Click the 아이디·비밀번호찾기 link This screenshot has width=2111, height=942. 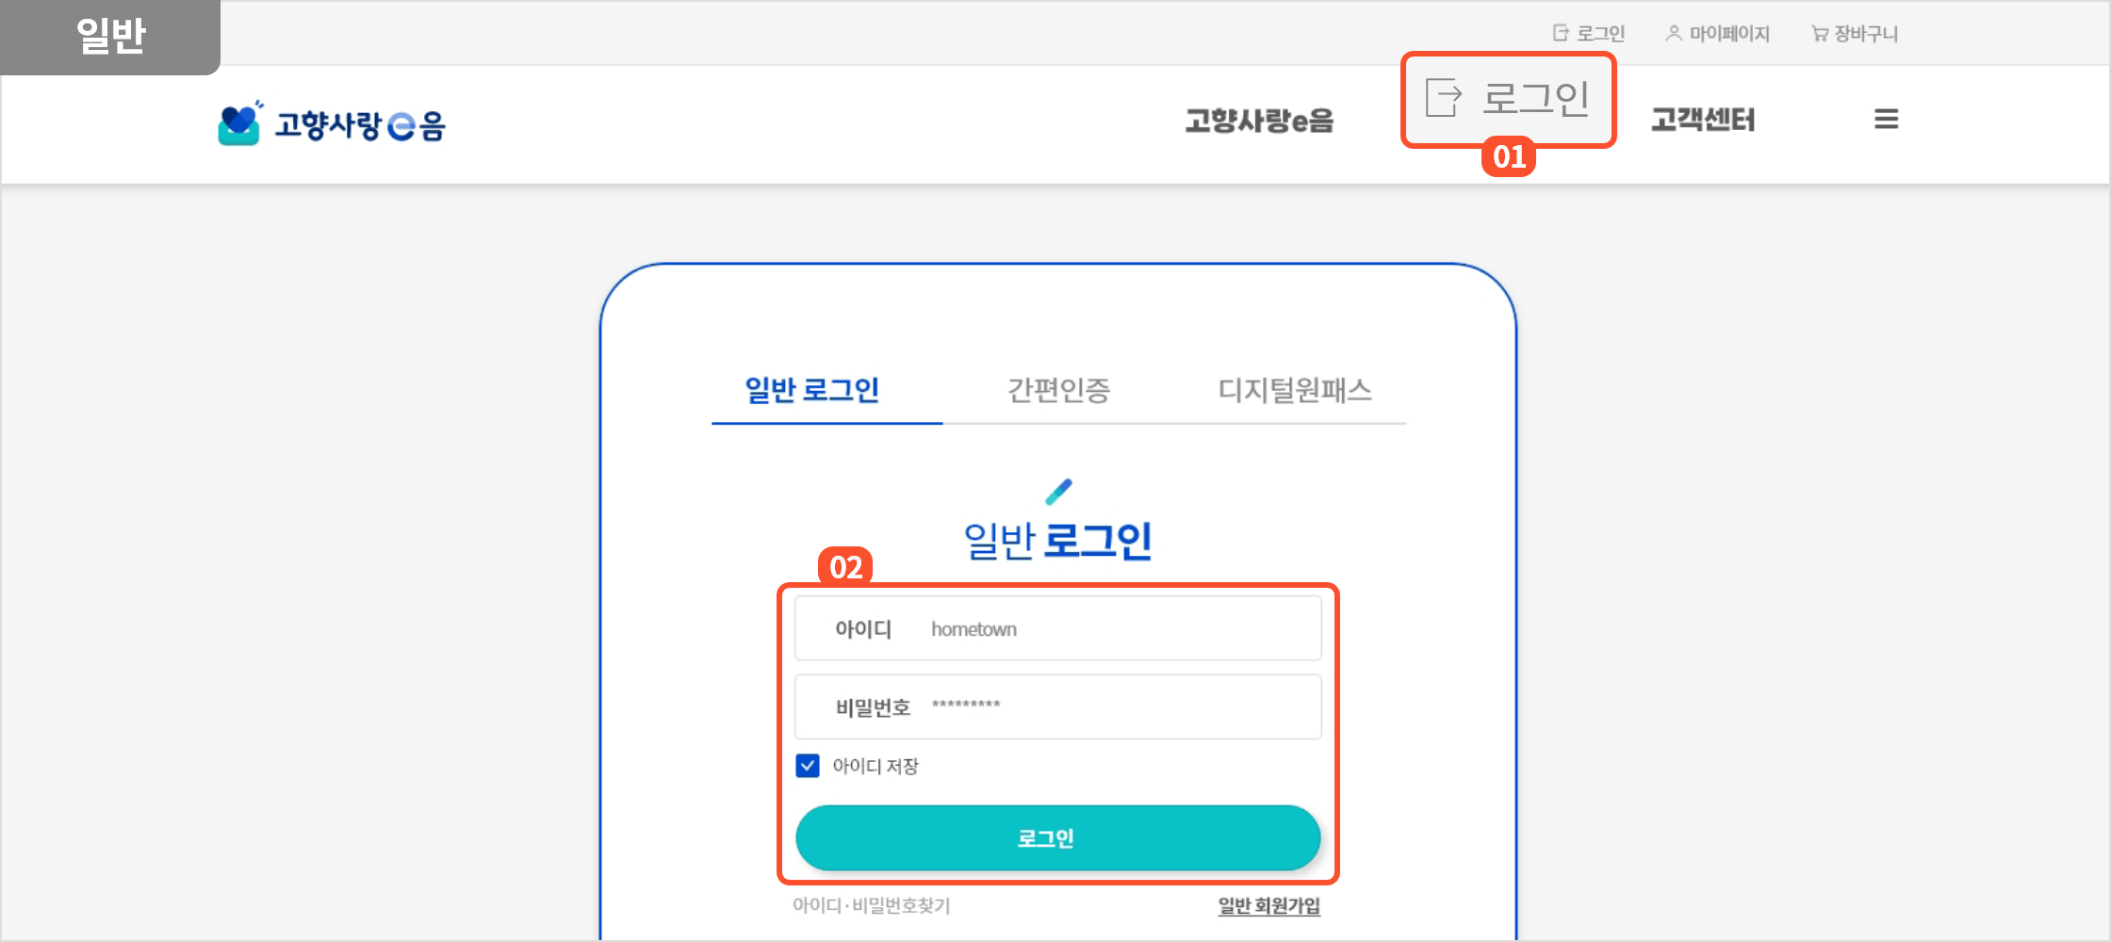(x=871, y=905)
